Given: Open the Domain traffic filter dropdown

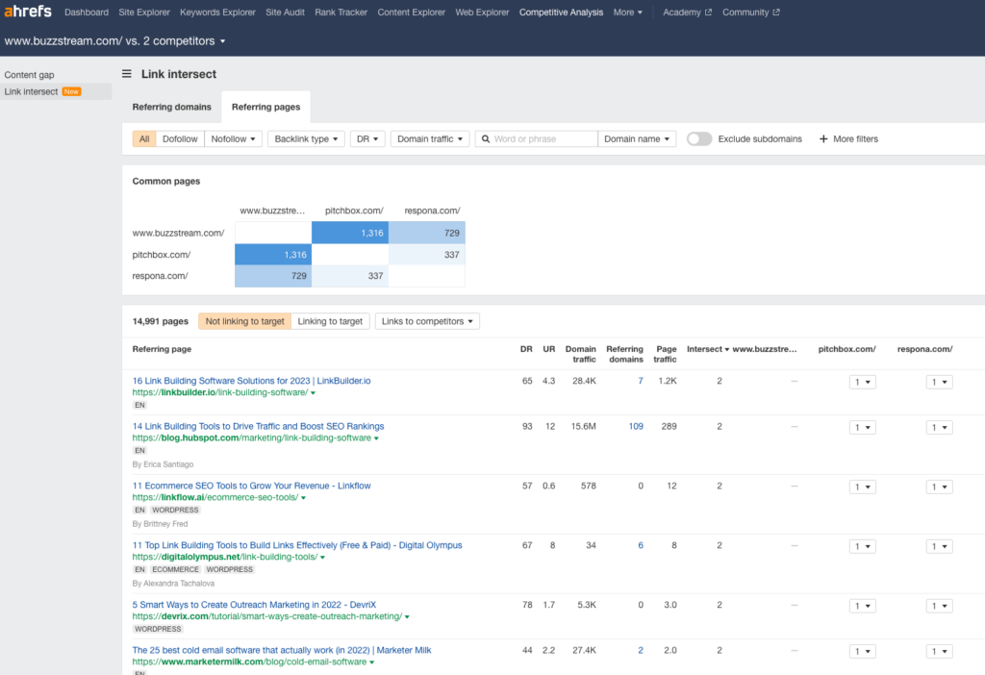Looking at the screenshot, I should click(429, 138).
